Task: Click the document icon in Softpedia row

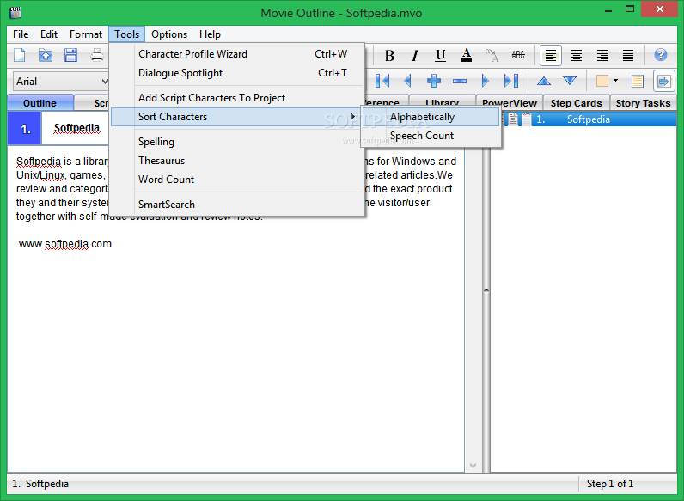Action: coord(513,119)
